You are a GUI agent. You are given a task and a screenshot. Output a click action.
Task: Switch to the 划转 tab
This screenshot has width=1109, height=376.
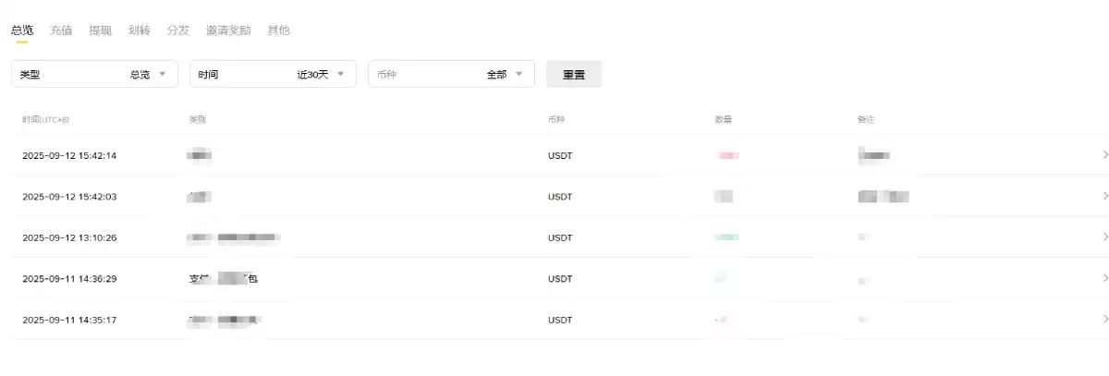[139, 30]
